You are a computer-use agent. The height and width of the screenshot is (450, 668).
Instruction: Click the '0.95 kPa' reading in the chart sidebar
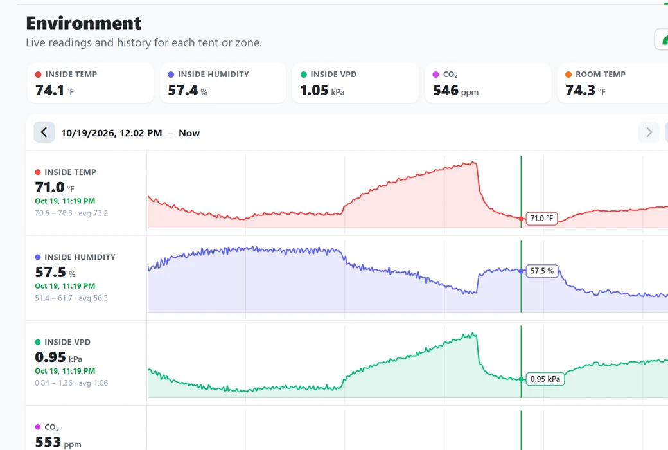tap(58, 357)
